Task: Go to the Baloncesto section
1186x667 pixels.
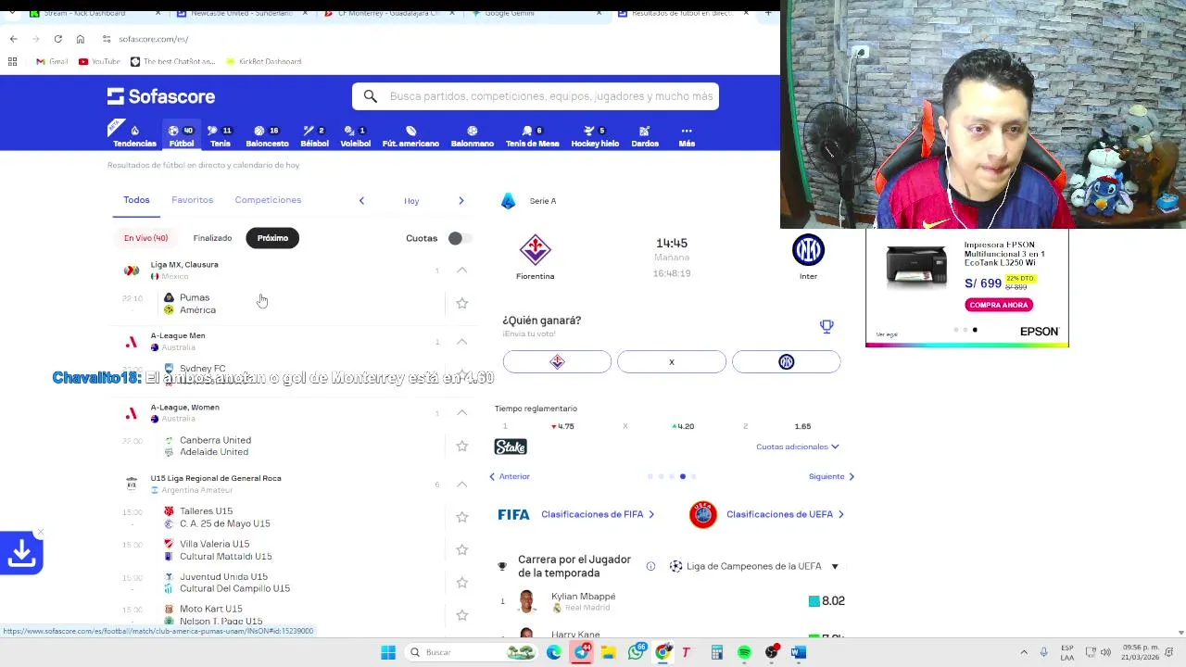Action: pyautogui.click(x=267, y=136)
